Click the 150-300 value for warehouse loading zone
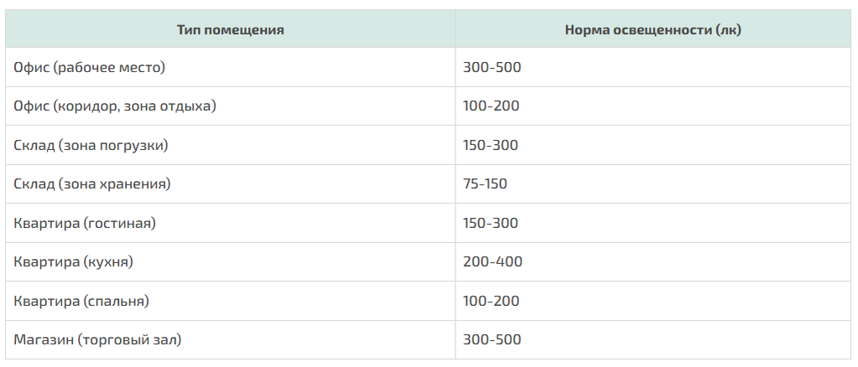The height and width of the screenshot is (367, 858). 491,145
